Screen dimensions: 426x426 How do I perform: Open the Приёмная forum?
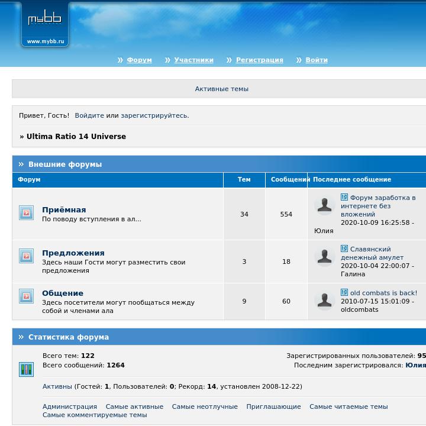64,209
